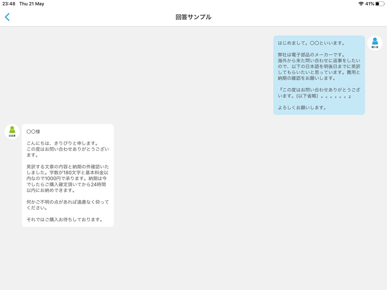Tap the paragraph starting 英訳する文章の内容
This screenshot has width=387, height=290.
point(68,178)
